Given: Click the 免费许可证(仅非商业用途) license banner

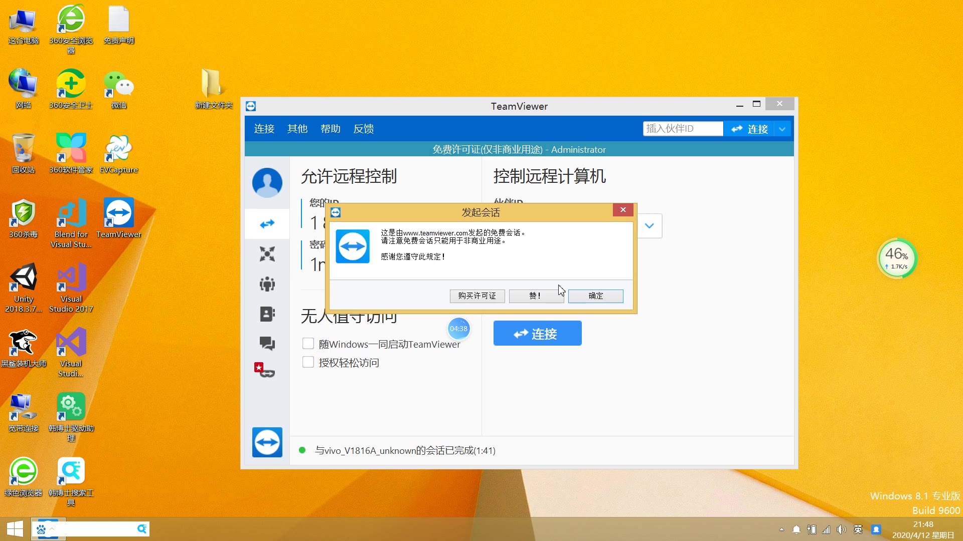Looking at the screenshot, I should 519,149.
